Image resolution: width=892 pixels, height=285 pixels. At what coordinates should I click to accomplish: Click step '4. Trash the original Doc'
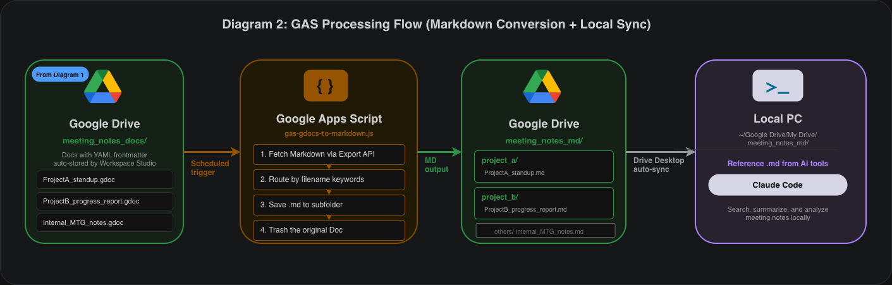329,230
